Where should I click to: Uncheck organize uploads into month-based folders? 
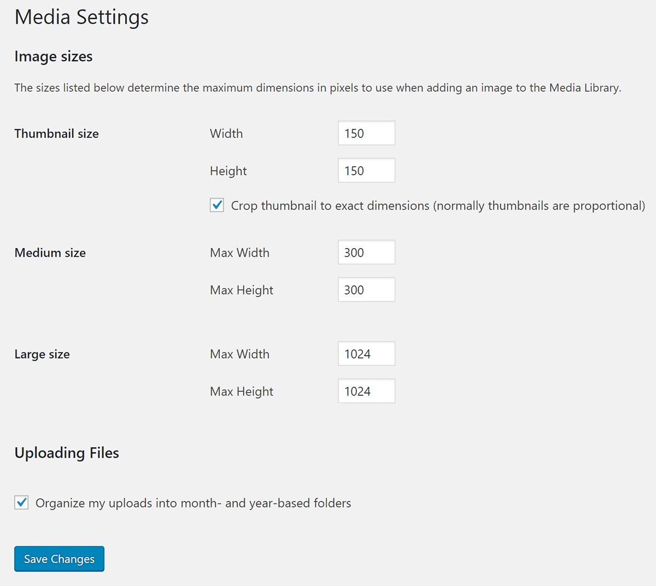click(21, 502)
